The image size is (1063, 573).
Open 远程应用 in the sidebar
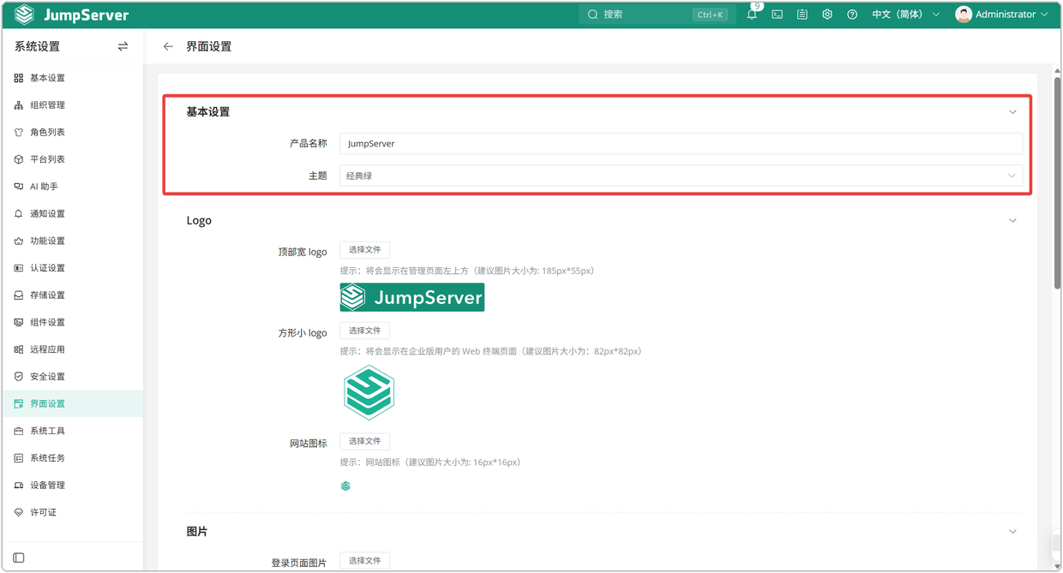tap(72, 349)
